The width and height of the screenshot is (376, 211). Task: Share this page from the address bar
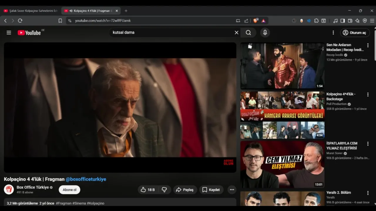[x=246, y=21]
